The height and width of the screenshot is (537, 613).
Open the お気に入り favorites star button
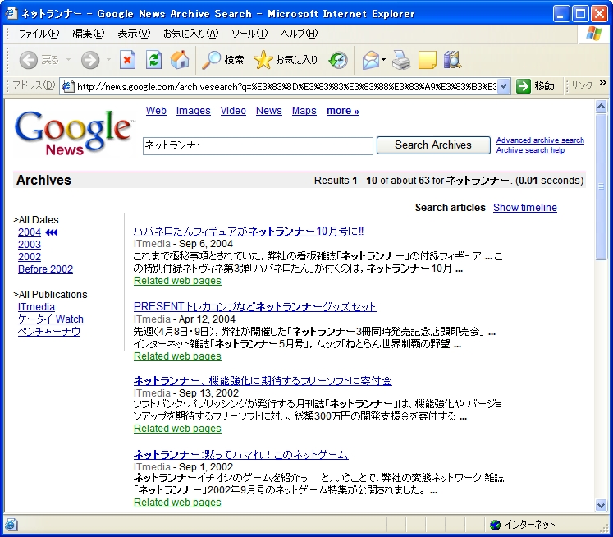click(286, 60)
